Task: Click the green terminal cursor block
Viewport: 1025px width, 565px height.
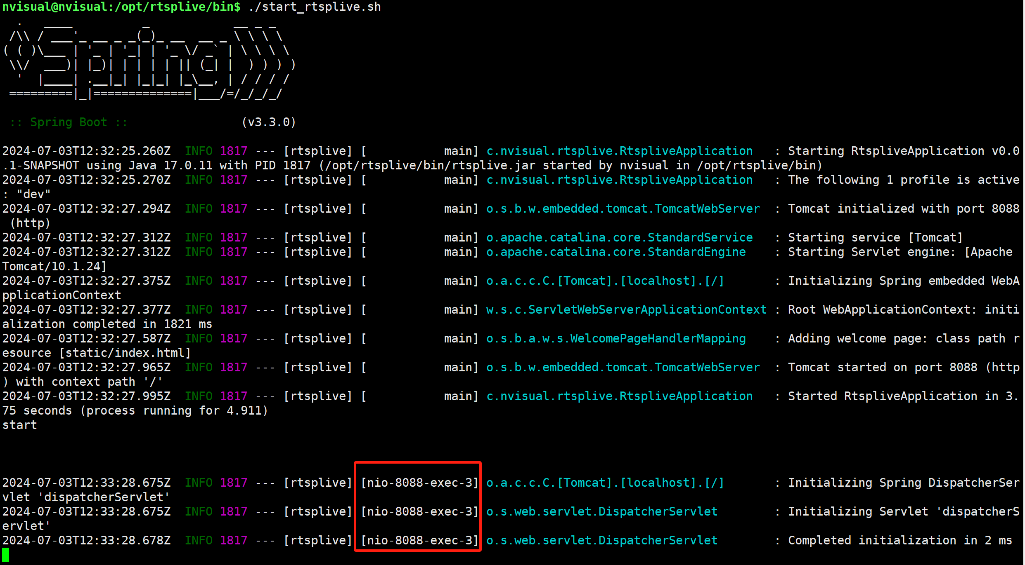Action: click(5, 555)
